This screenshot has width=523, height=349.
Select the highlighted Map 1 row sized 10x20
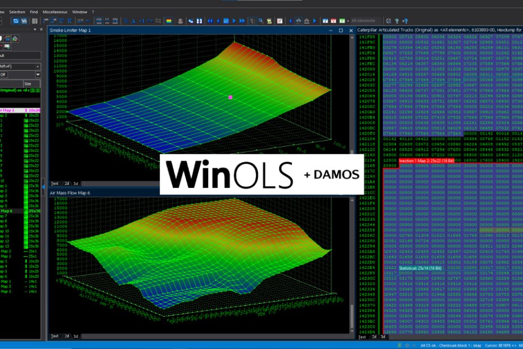tap(20, 110)
